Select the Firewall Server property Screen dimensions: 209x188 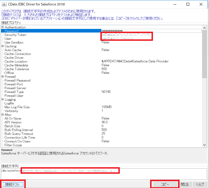[15, 88]
